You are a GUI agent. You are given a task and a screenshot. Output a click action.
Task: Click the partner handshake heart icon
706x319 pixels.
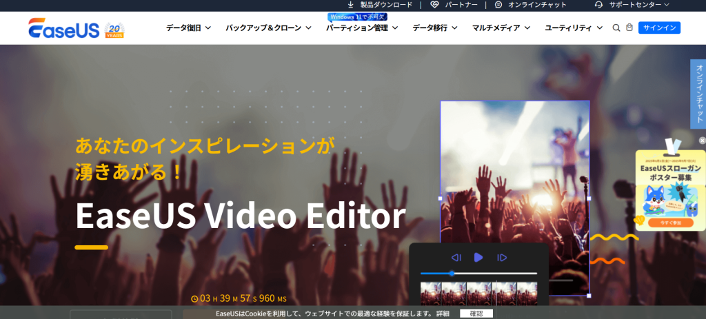[434, 5]
